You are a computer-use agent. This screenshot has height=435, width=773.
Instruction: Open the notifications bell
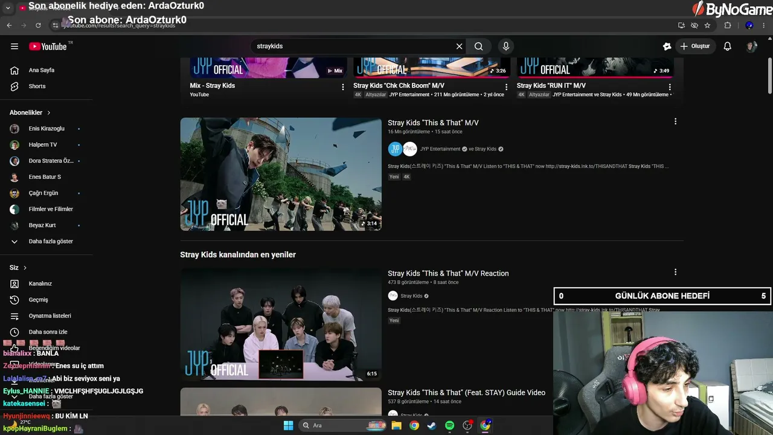click(728, 47)
